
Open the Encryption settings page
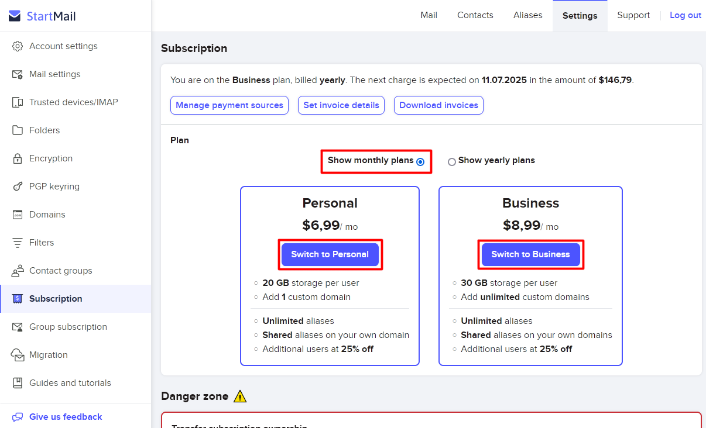coord(76,158)
